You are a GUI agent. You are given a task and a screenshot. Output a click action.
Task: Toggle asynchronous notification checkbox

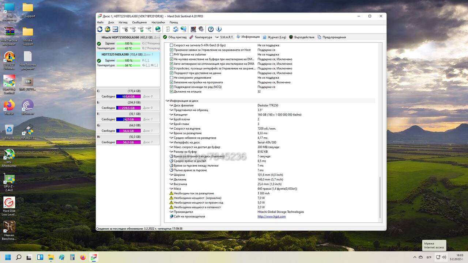click(171, 78)
